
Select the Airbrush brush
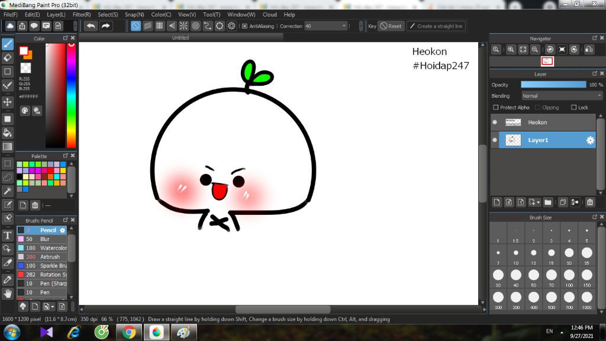point(42,257)
